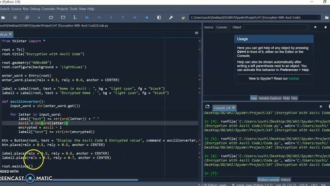The height and width of the screenshot is (186, 330).
Task: Open Preferences using the wrench icon
Action: click(171, 18)
